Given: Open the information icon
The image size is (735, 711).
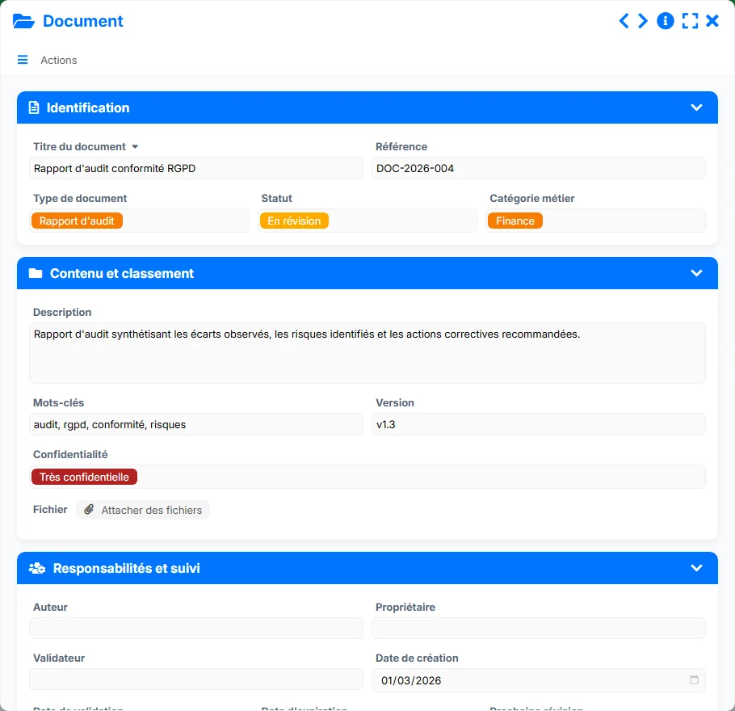Looking at the screenshot, I should tap(666, 21).
